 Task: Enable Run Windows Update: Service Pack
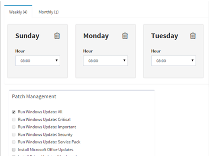pyautogui.click(x=14, y=142)
